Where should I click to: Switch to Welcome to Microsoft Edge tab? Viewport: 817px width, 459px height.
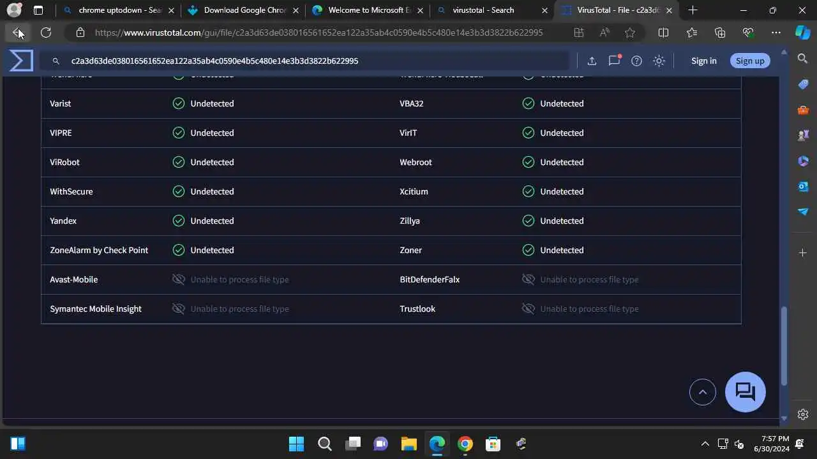pyautogui.click(x=368, y=10)
